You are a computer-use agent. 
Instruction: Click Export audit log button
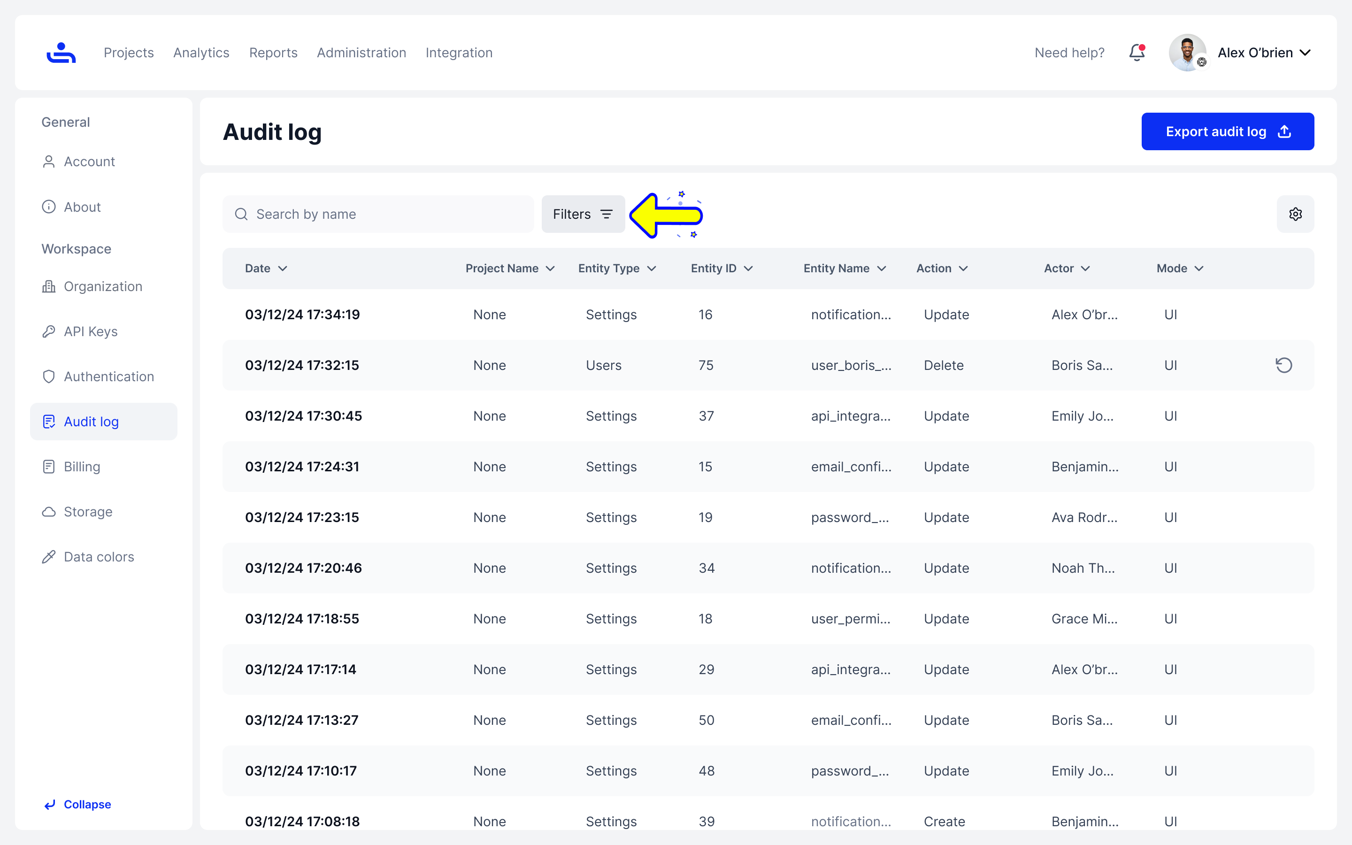coord(1227,131)
